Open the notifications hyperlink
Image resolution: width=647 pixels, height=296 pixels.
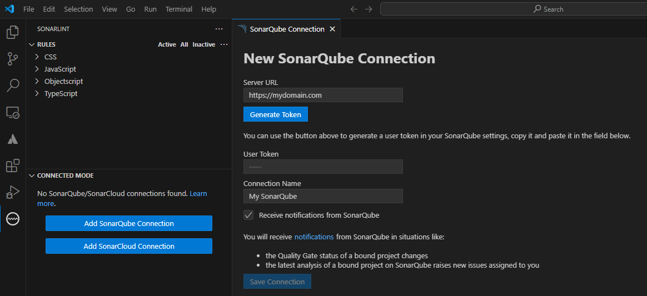coord(314,237)
